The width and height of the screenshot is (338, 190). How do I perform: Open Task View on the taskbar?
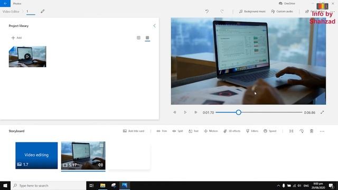pos(91,185)
